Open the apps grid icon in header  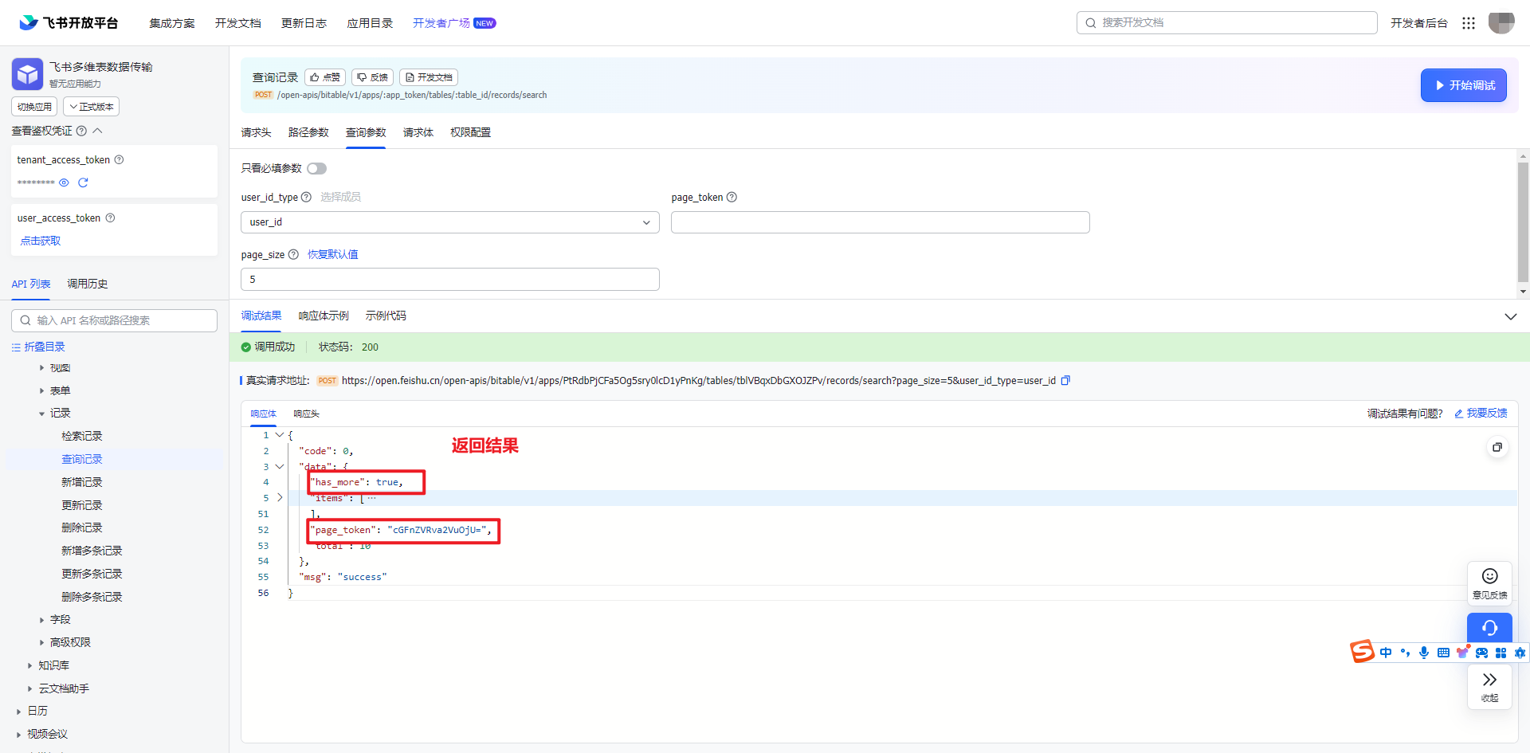pos(1469,23)
